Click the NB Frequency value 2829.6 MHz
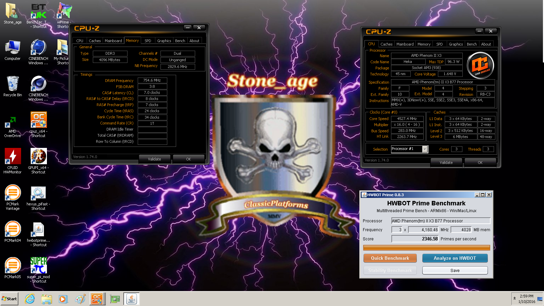544x306 pixels. click(x=177, y=67)
